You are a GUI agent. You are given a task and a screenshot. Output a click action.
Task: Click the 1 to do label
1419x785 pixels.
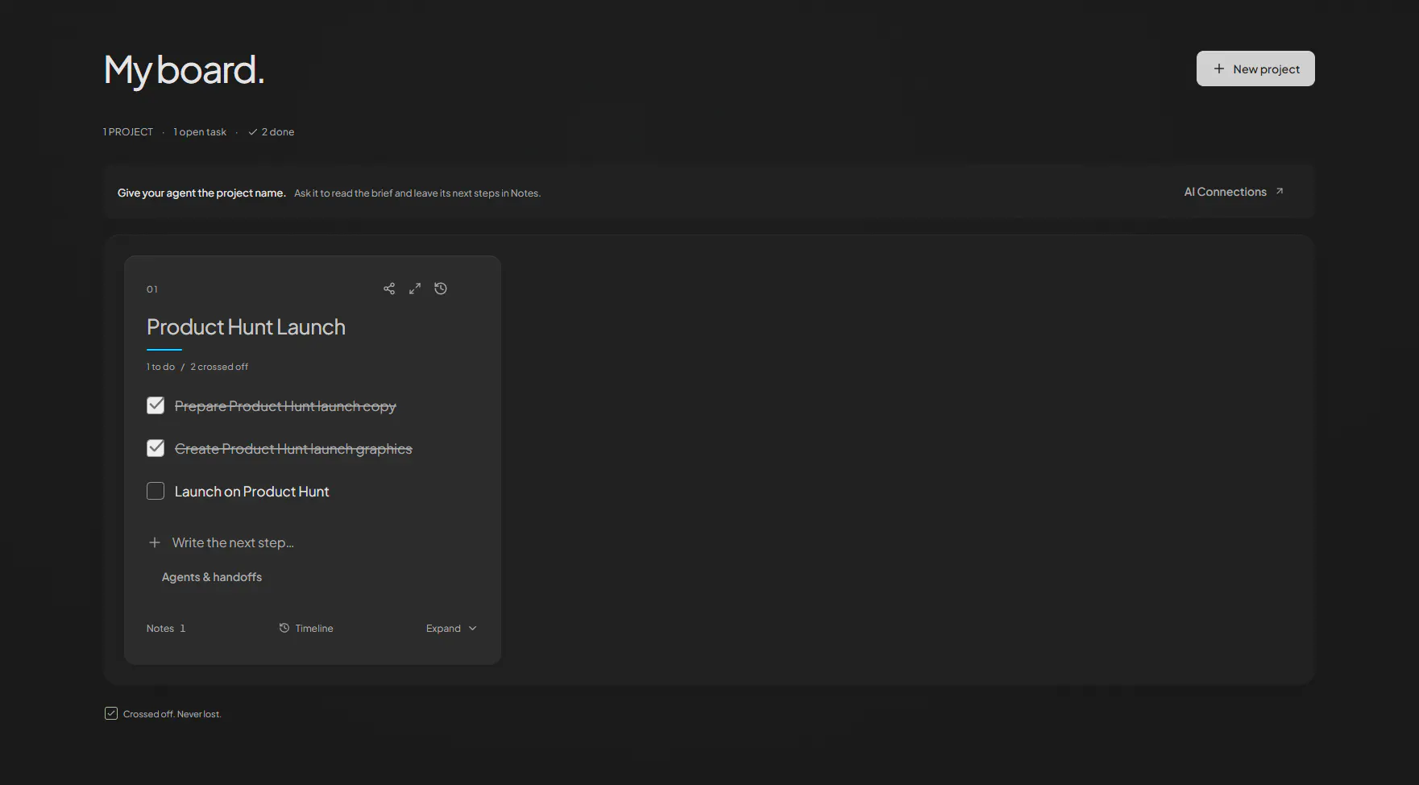[160, 367]
